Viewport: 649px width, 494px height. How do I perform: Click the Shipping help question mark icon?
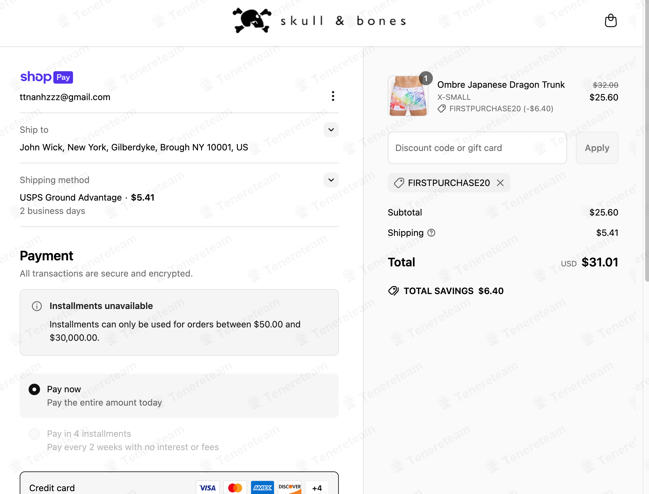point(431,233)
